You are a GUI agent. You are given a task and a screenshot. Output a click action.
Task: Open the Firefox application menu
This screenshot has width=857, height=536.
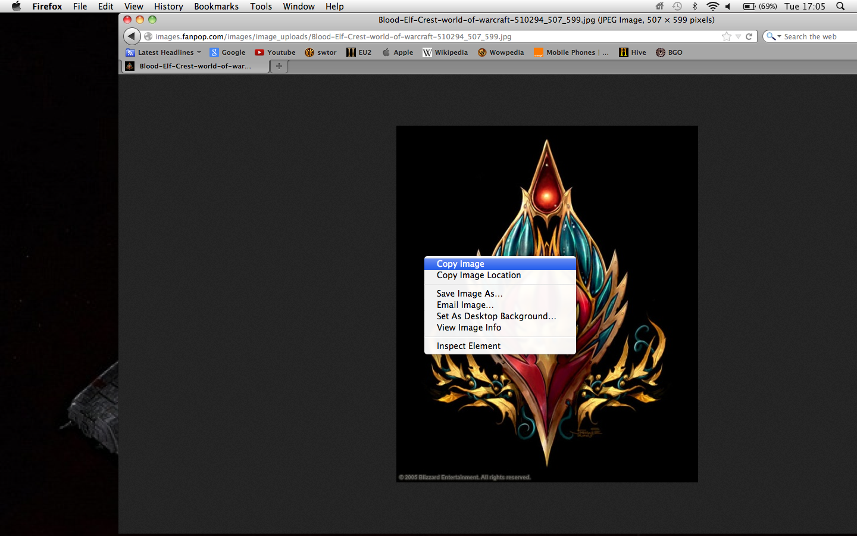click(x=47, y=7)
